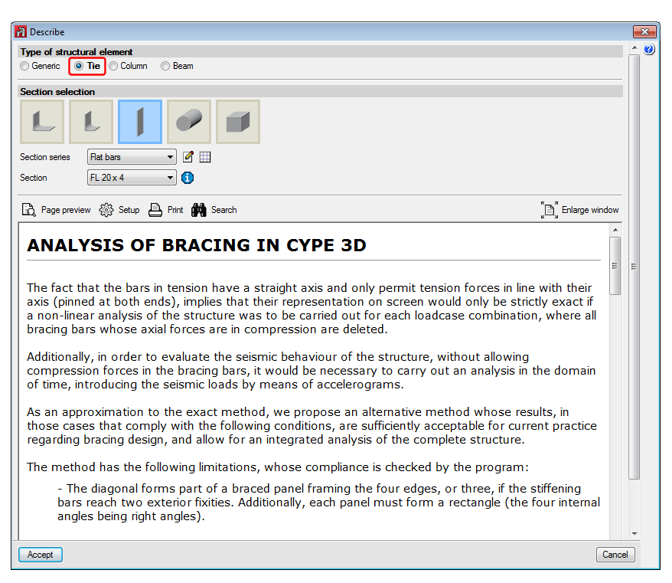Click the dialog outer scrollbar up arrow
The image size is (672, 583).
(x=634, y=48)
